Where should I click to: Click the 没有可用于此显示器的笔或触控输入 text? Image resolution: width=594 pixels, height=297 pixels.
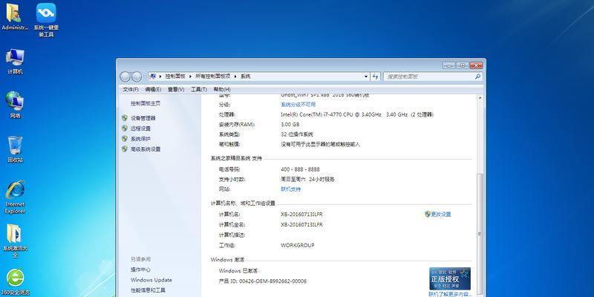[320, 144]
